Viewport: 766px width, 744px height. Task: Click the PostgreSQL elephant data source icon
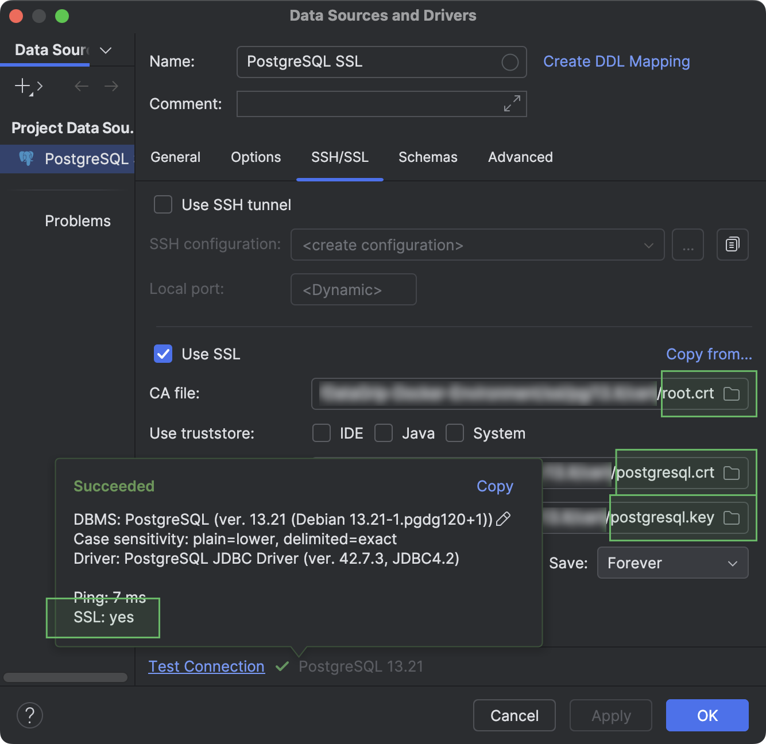(x=27, y=159)
